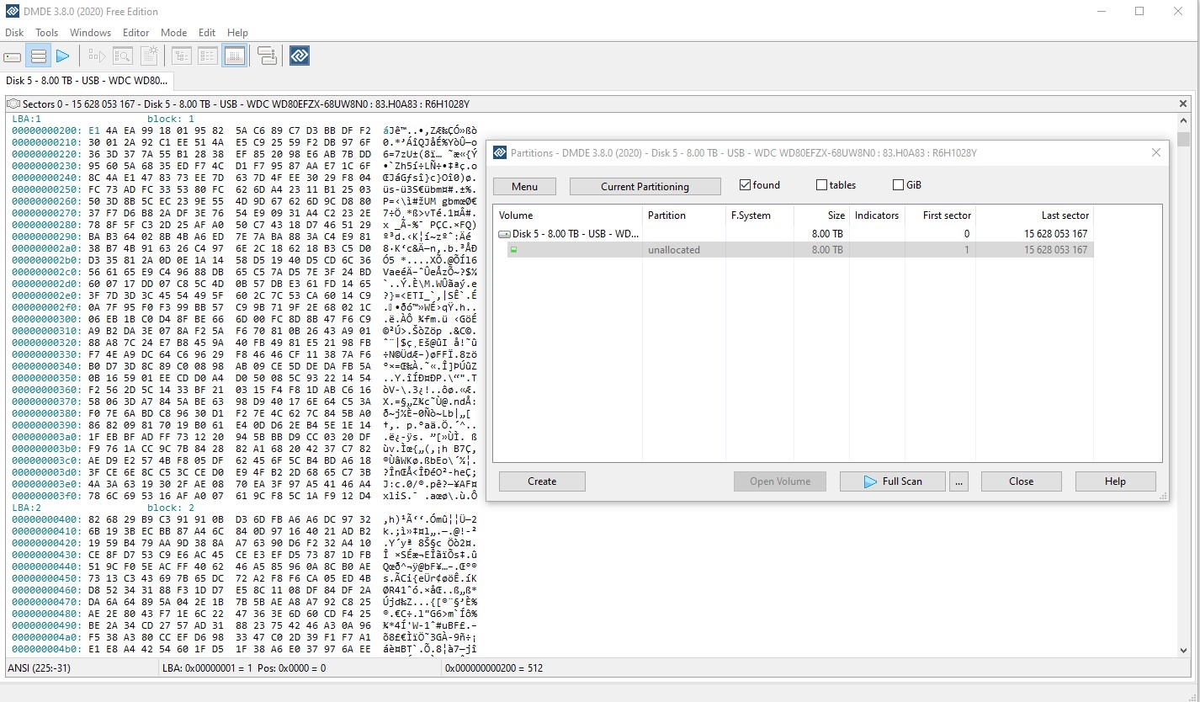This screenshot has width=1200, height=702.
Task: Close the Sectors editor panel
Action: click(x=1182, y=104)
